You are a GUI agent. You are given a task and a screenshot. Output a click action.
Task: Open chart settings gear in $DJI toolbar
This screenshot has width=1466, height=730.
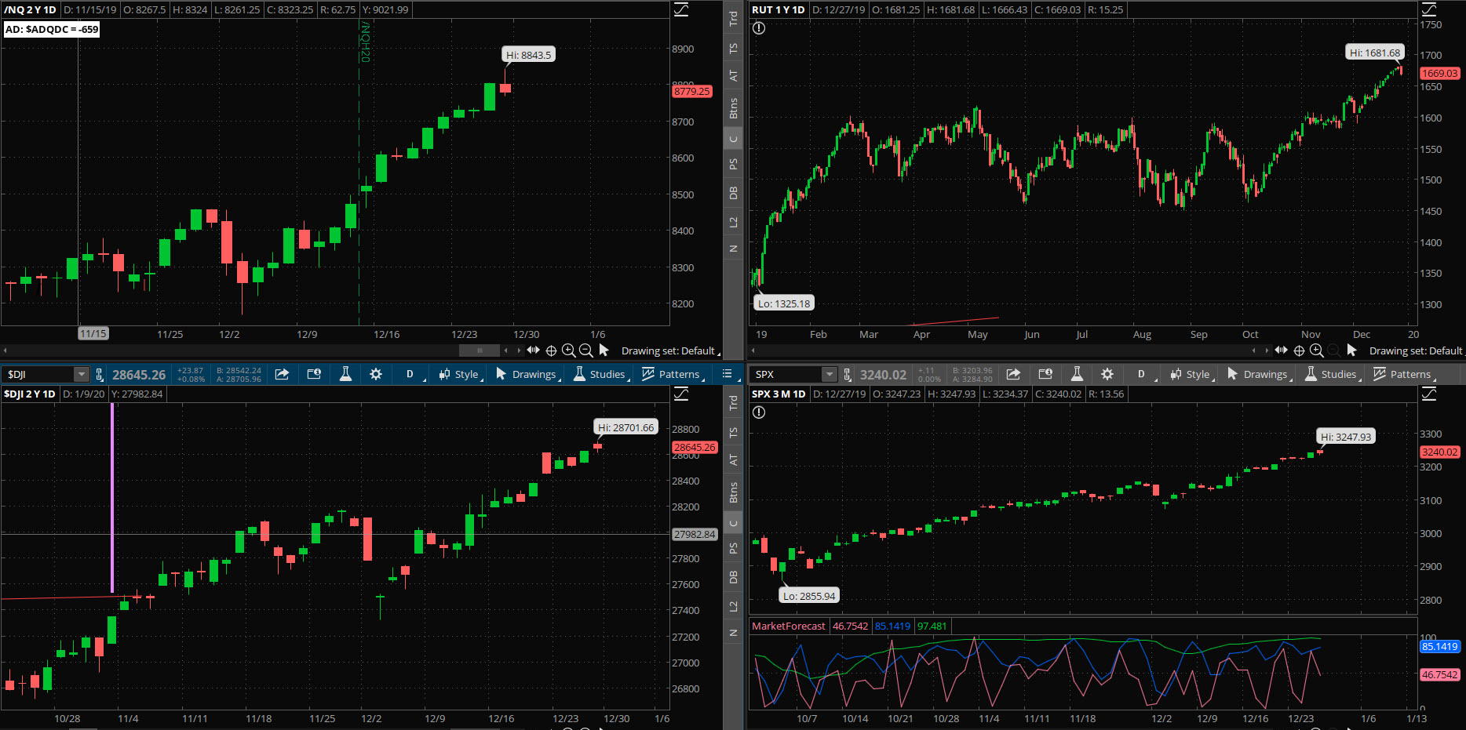(x=376, y=374)
